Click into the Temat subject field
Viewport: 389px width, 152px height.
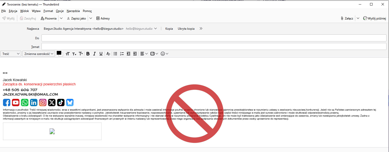[214, 47]
